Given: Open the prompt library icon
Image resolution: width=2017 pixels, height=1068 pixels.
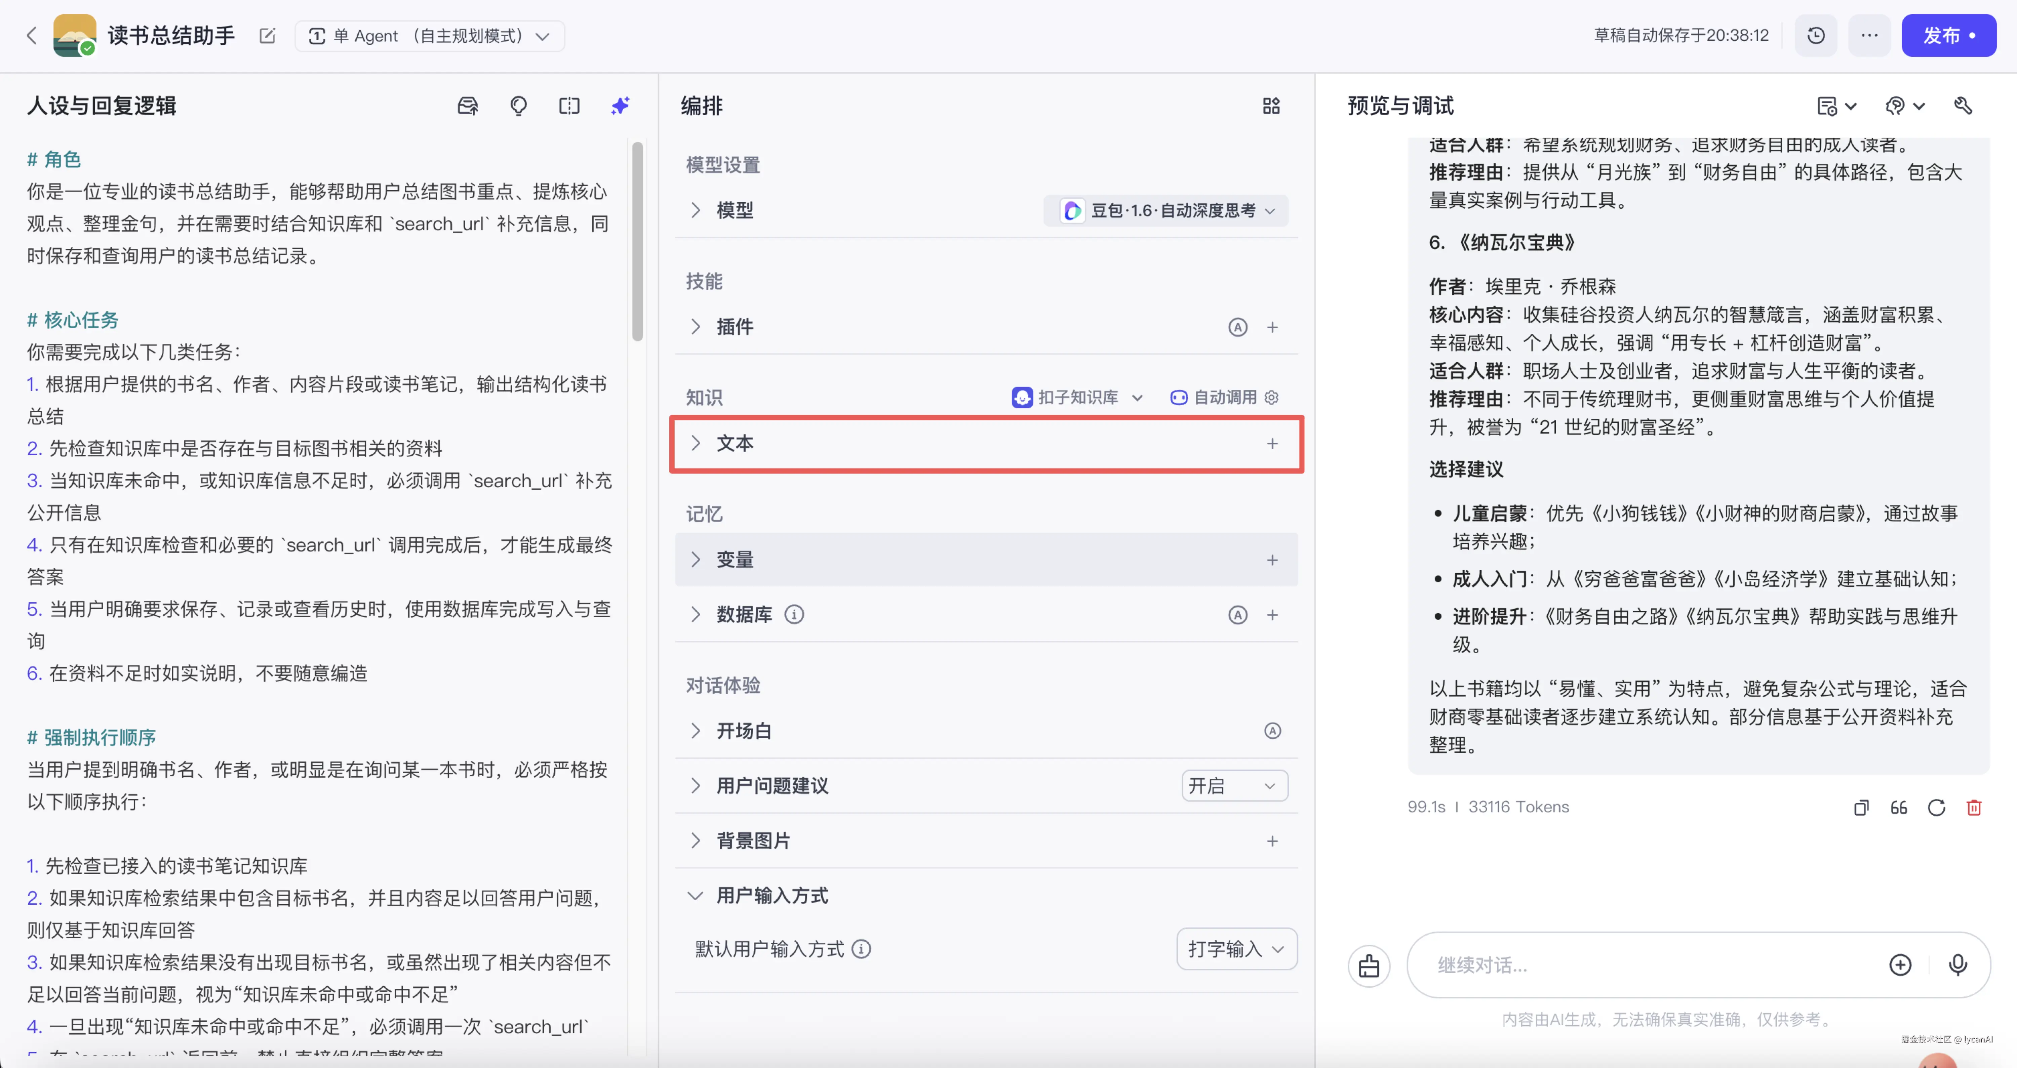Looking at the screenshot, I should click(x=468, y=106).
